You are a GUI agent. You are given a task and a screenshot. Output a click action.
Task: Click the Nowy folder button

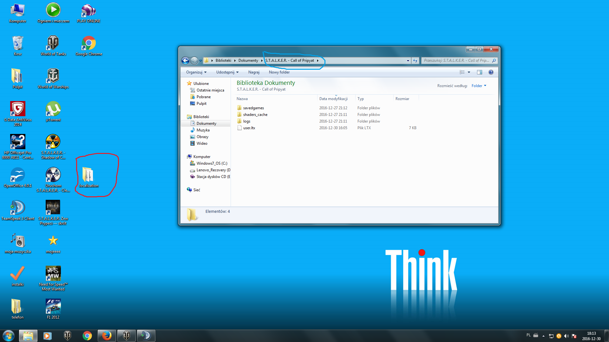click(279, 72)
